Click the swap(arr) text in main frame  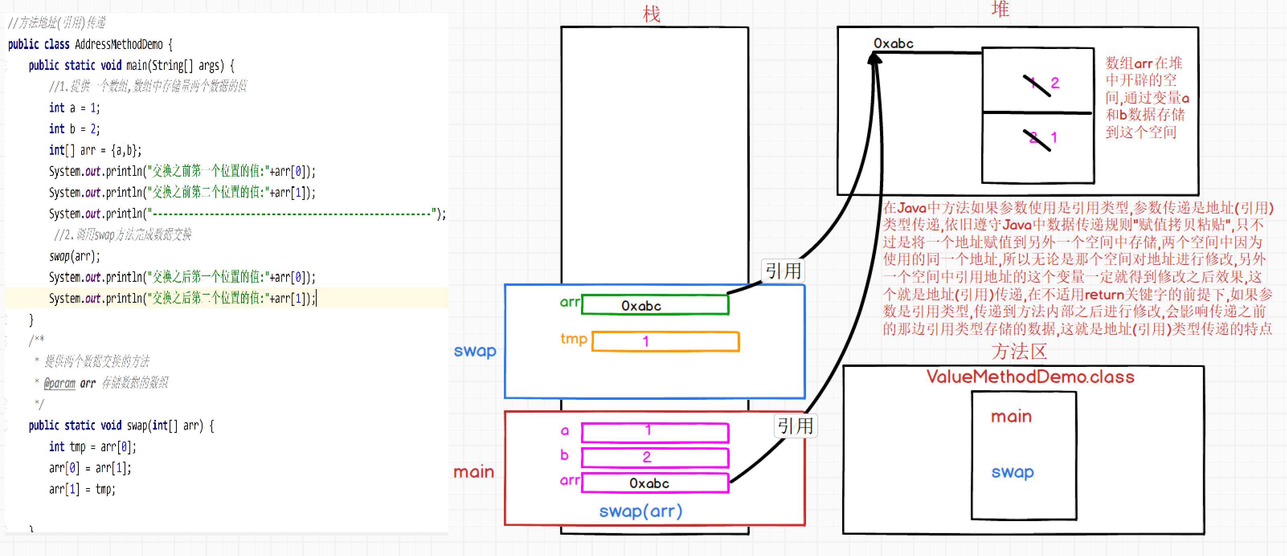(x=640, y=511)
